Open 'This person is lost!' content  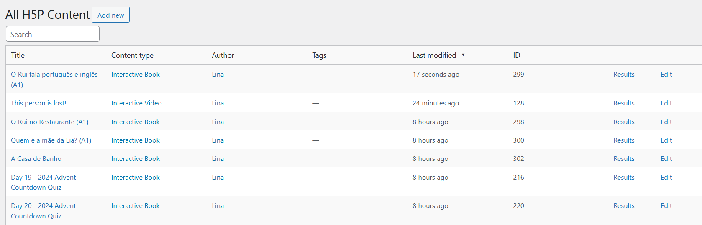pyautogui.click(x=38, y=103)
